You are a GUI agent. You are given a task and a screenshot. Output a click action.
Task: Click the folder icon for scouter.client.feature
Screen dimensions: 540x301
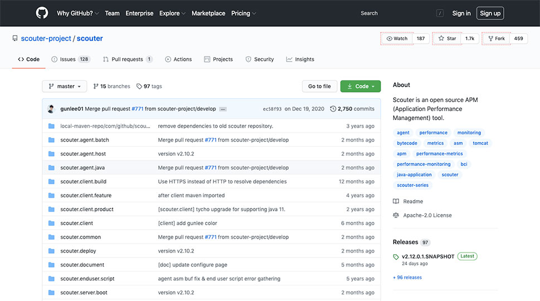pyautogui.click(x=51, y=195)
